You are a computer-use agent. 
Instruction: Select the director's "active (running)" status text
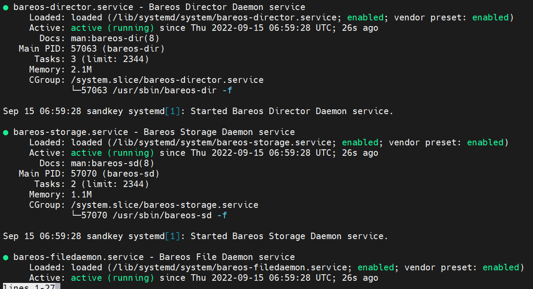(x=113, y=28)
